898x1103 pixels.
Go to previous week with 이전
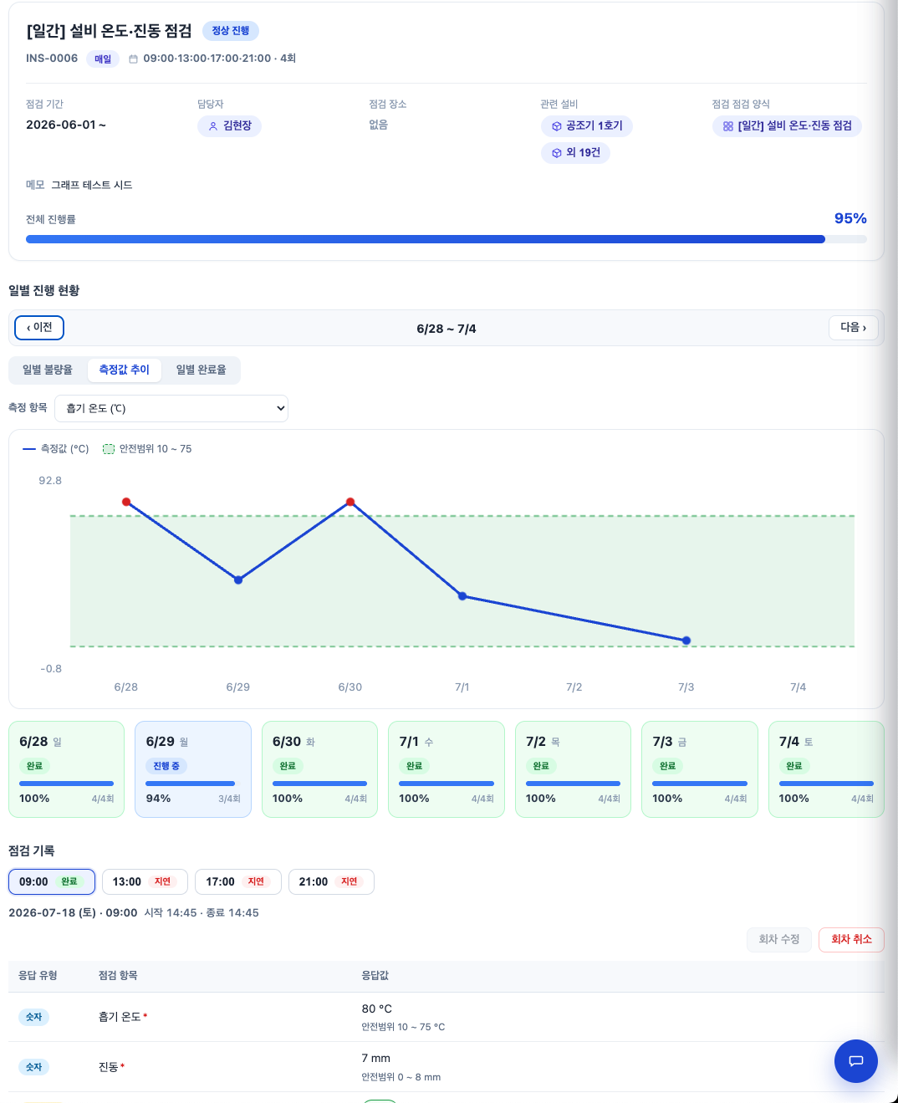pyautogui.click(x=39, y=328)
